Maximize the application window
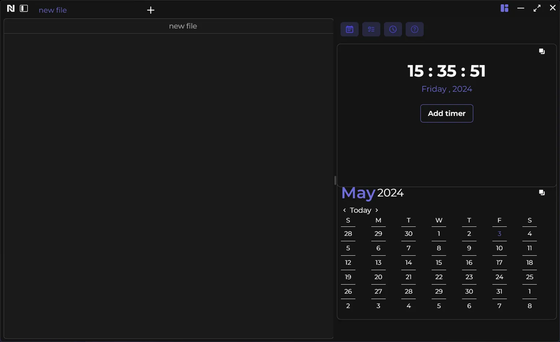Viewport: 560px width, 342px height. (537, 8)
